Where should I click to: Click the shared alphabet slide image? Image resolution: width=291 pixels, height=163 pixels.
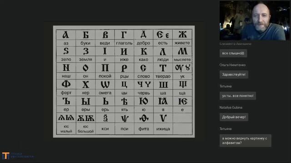124,81
